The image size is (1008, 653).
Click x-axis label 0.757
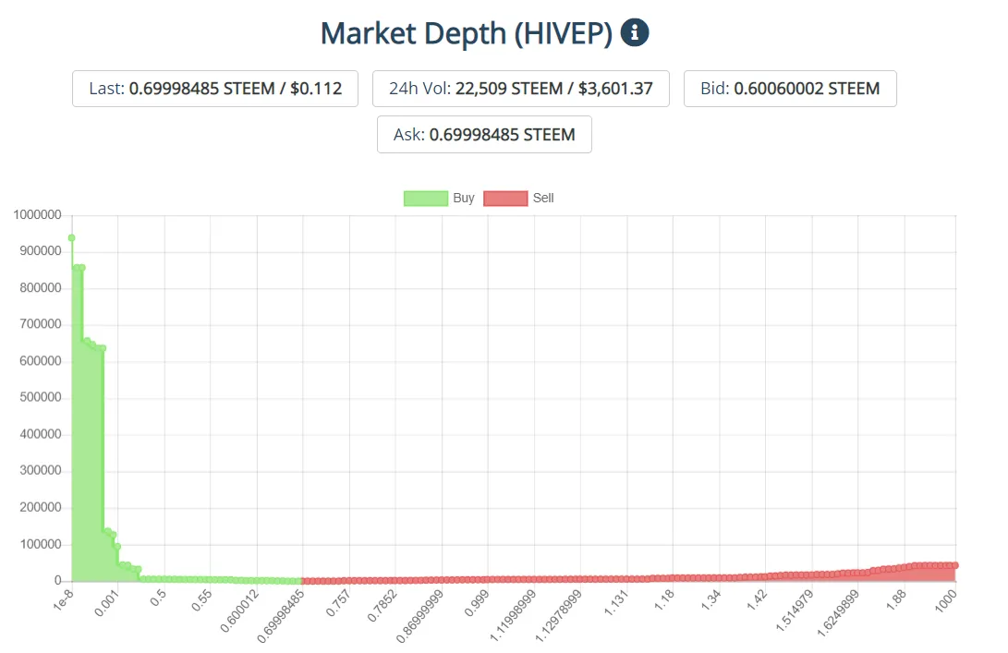[337, 603]
